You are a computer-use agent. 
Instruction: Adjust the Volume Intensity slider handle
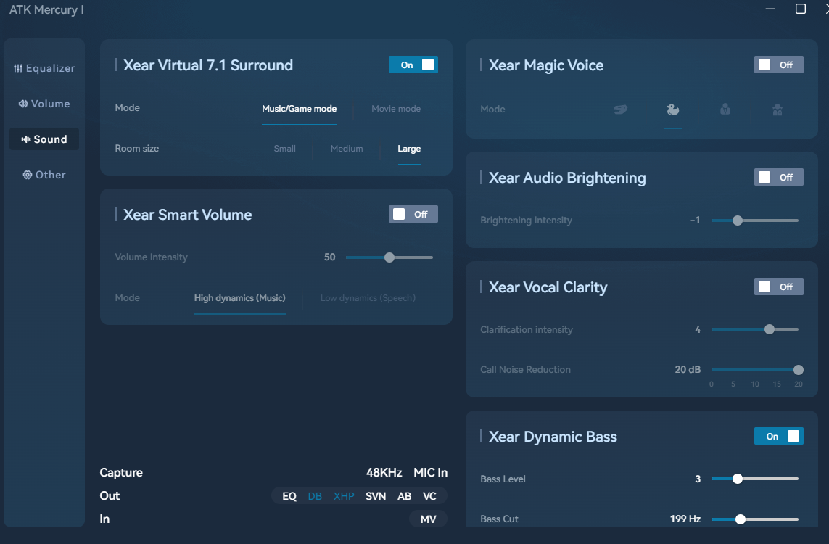point(389,257)
